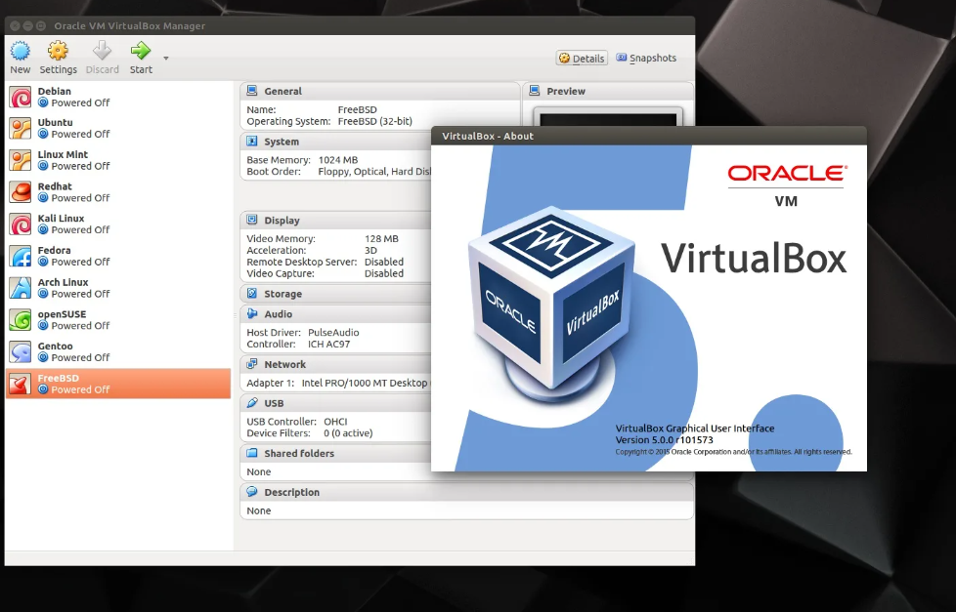
Task: Select openSUSE in the VM list
Action: pos(118,320)
